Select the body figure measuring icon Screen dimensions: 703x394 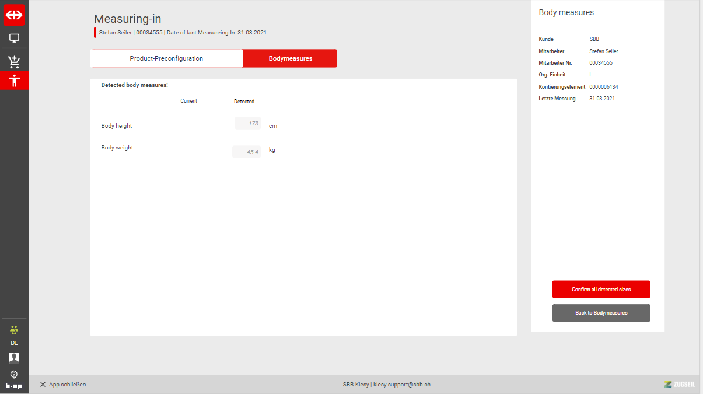(x=14, y=81)
